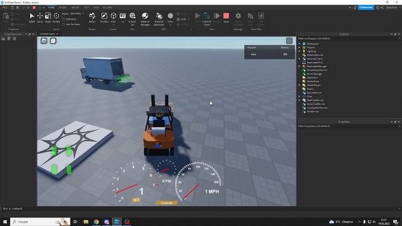The width and height of the screenshot is (402, 226).
Task: Open the Roblox menu icon in viewport
Action: point(44,41)
